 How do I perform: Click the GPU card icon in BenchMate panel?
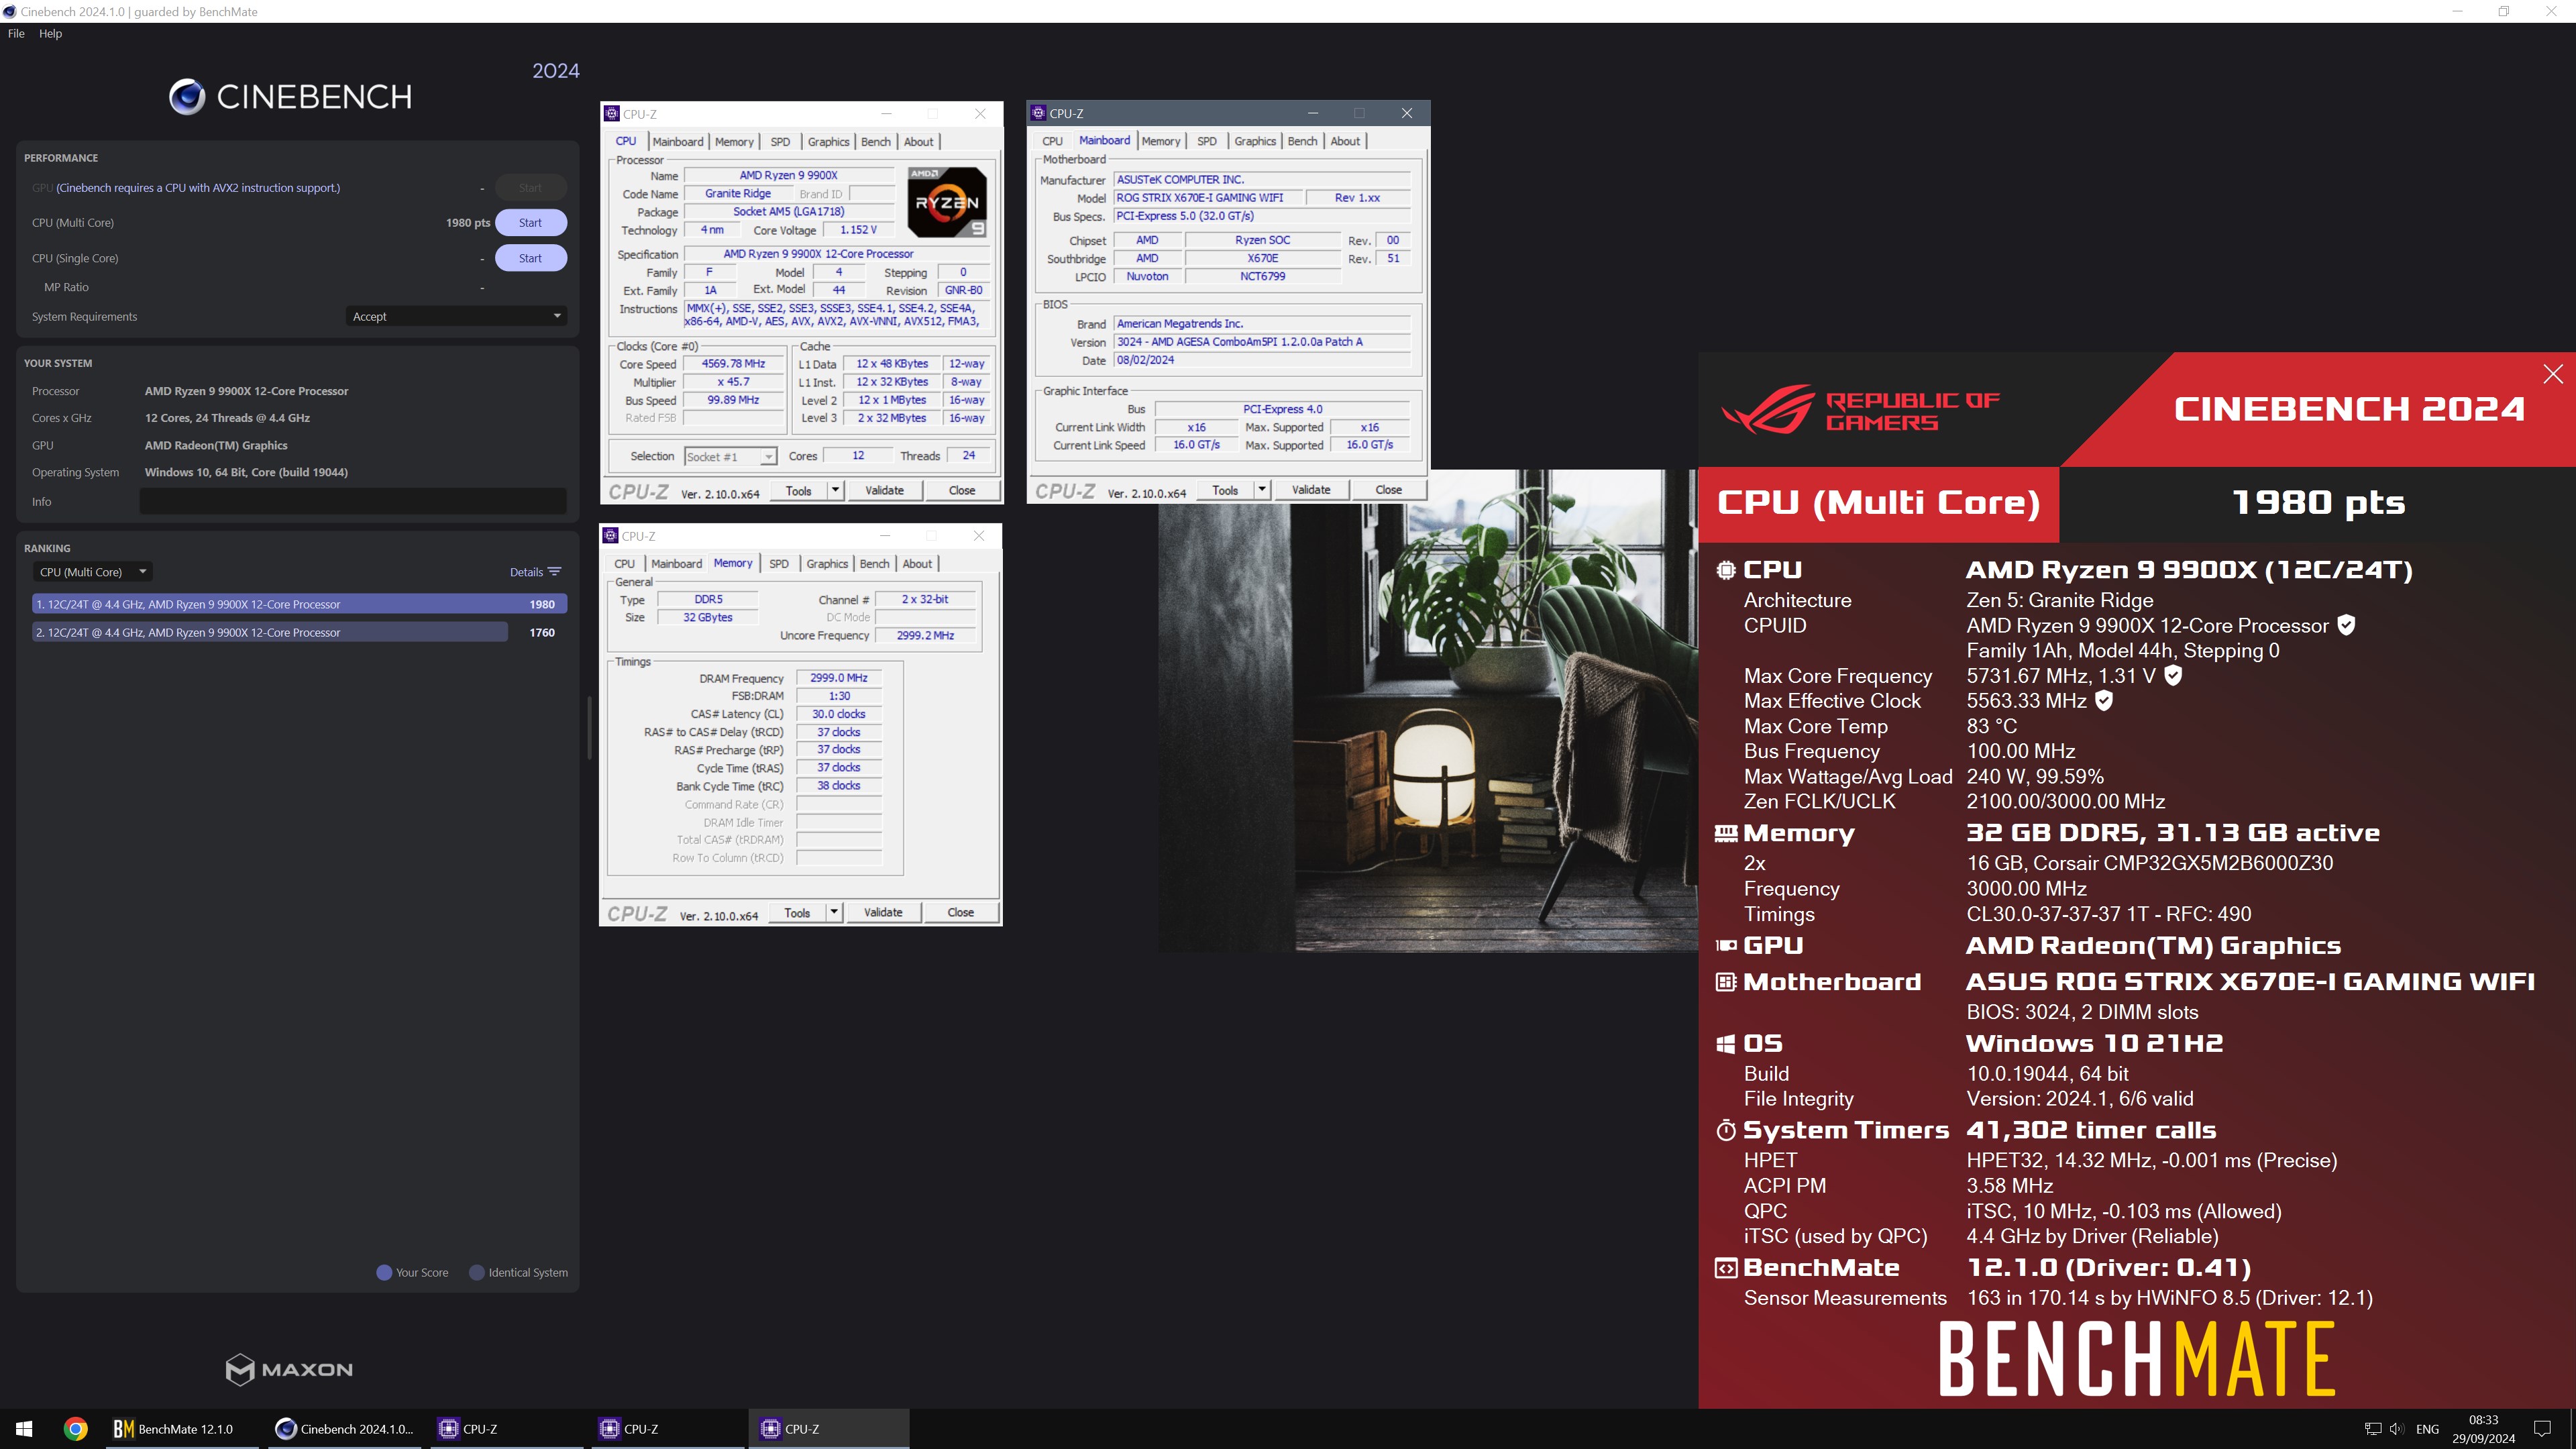pyautogui.click(x=1726, y=945)
